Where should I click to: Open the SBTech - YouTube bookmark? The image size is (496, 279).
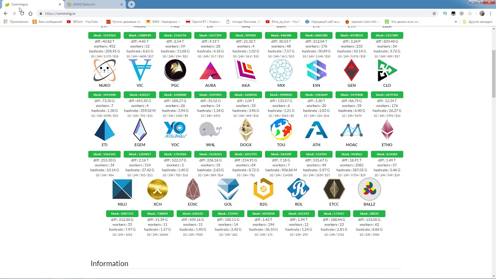[x=84, y=22]
